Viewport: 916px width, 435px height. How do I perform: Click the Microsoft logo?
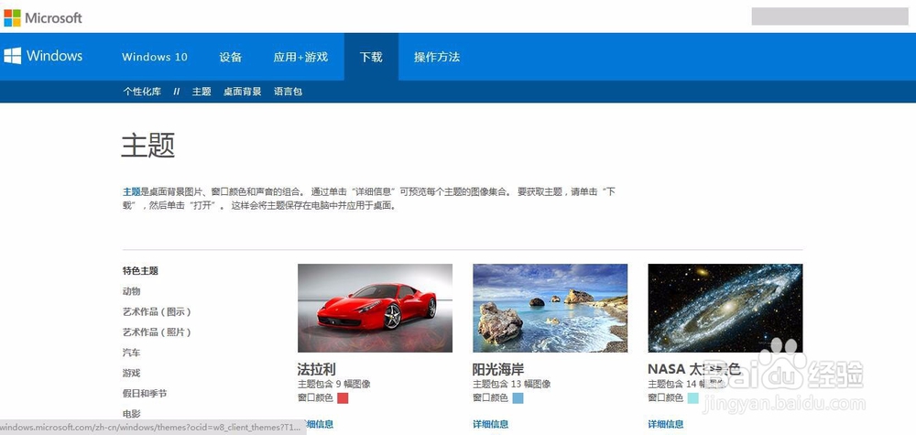click(x=43, y=17)
